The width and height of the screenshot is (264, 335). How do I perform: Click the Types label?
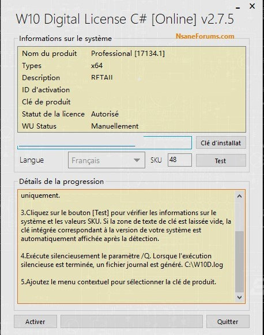click(32, 66)
